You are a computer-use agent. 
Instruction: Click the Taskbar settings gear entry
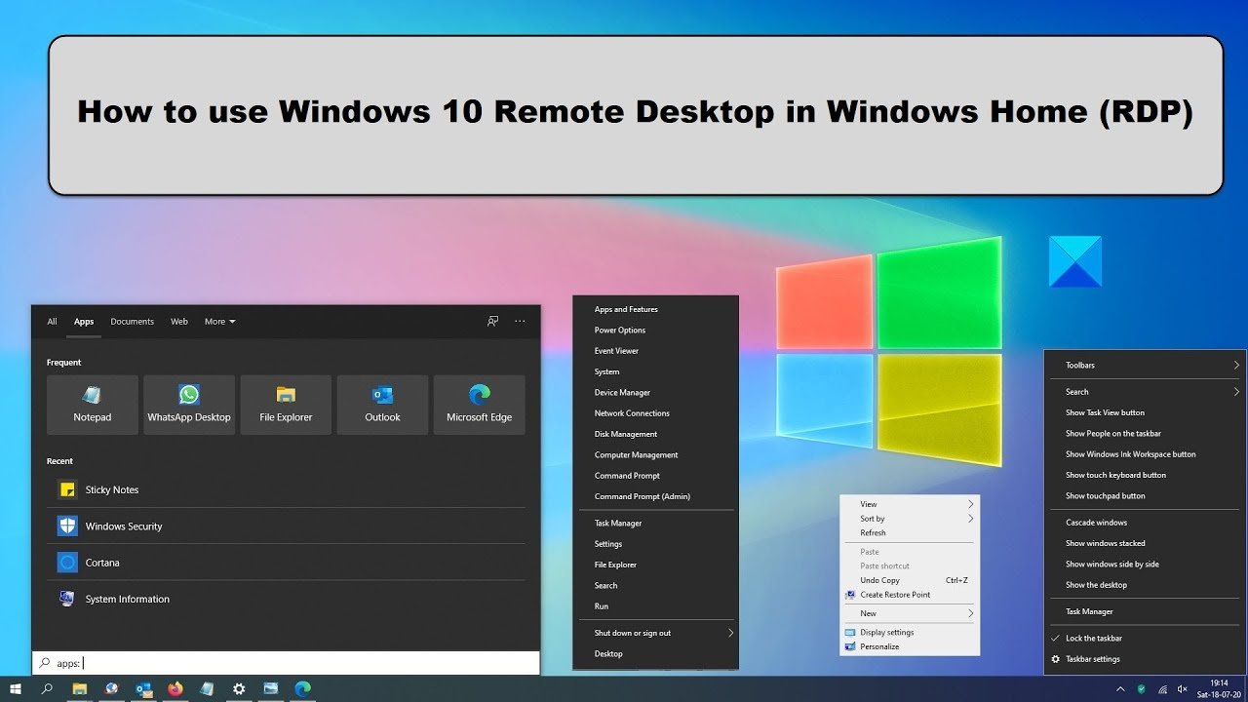[1092, 659]
